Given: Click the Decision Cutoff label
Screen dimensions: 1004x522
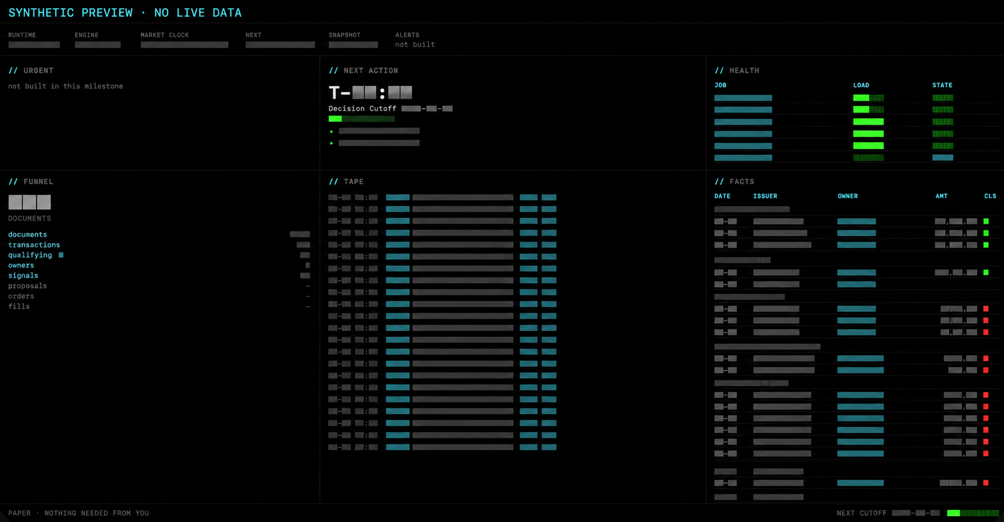Looking at the screenshot, I should click(x=363, y=109).
